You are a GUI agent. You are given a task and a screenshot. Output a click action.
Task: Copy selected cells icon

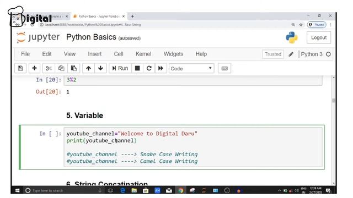coord(61,68)
